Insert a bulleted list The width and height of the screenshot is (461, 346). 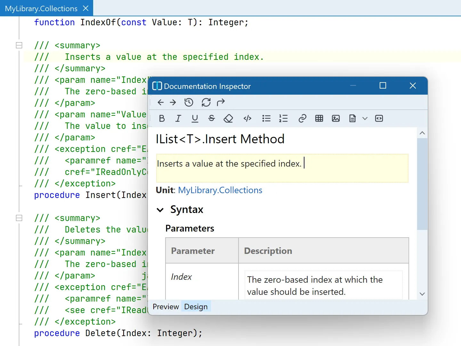[266, 118]
